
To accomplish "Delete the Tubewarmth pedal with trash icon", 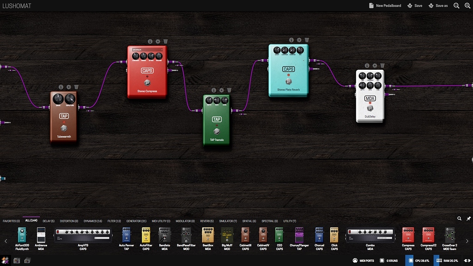I will click(77, 87).
